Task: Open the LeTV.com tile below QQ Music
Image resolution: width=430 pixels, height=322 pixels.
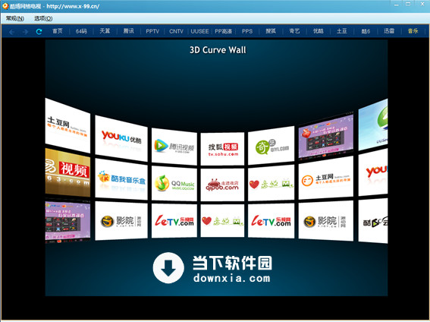Action: [x=174, y=220]
